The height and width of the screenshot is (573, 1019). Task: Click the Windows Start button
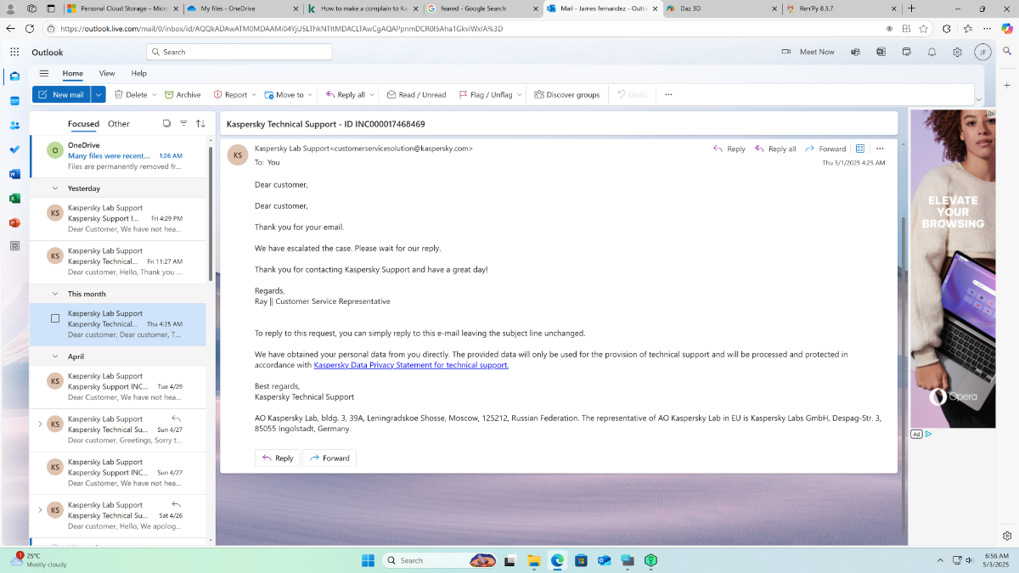click(368, 560)
